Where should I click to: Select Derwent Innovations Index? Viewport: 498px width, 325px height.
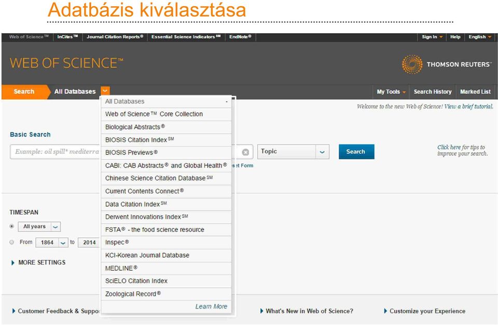point(166,217)
